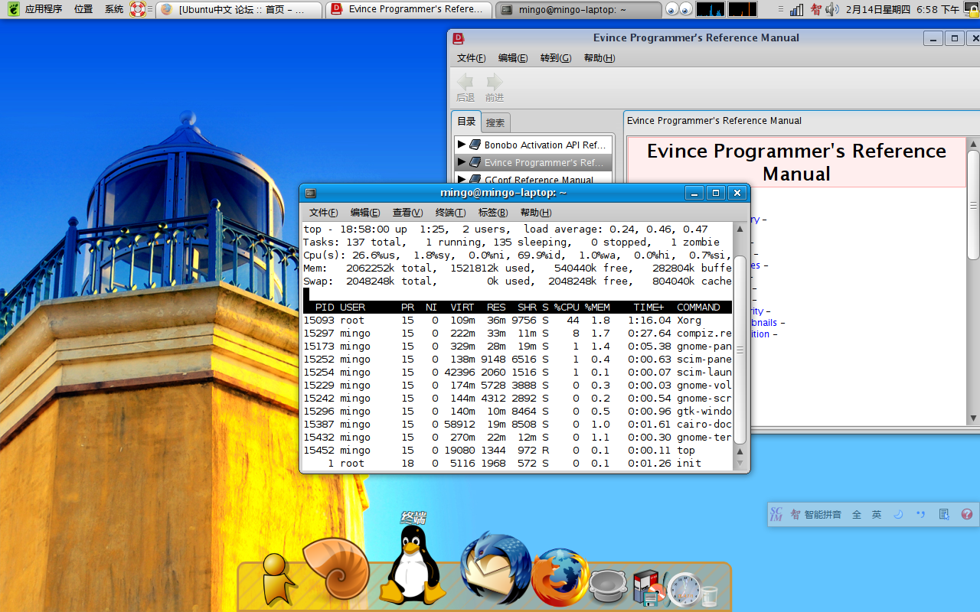Open help browser 转到(G) menu
This screenshot has height=612, width=980.
click(x=555, y=58)
